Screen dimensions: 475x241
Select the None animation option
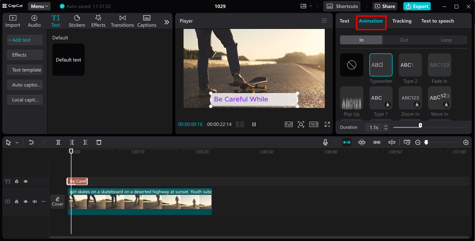tap(351, 65)
